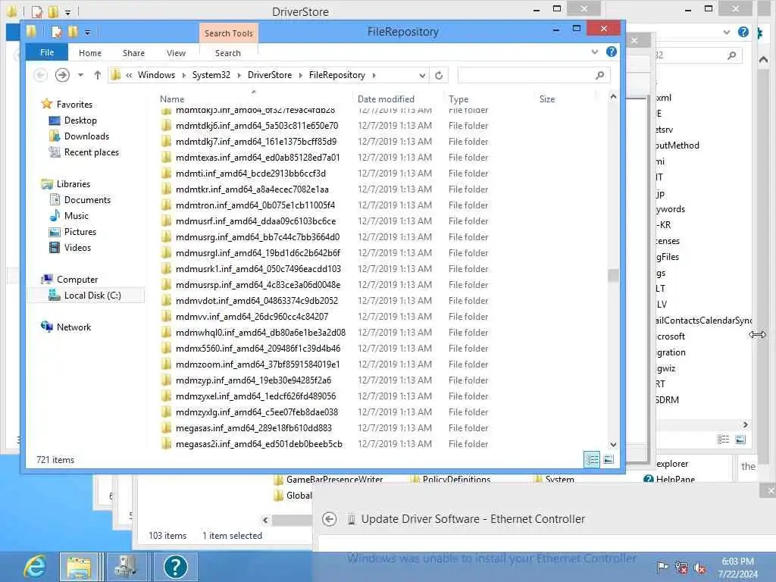Open Music library
Image resolution: width=776 pixels, height=582 pixels.
click(77, 216)
